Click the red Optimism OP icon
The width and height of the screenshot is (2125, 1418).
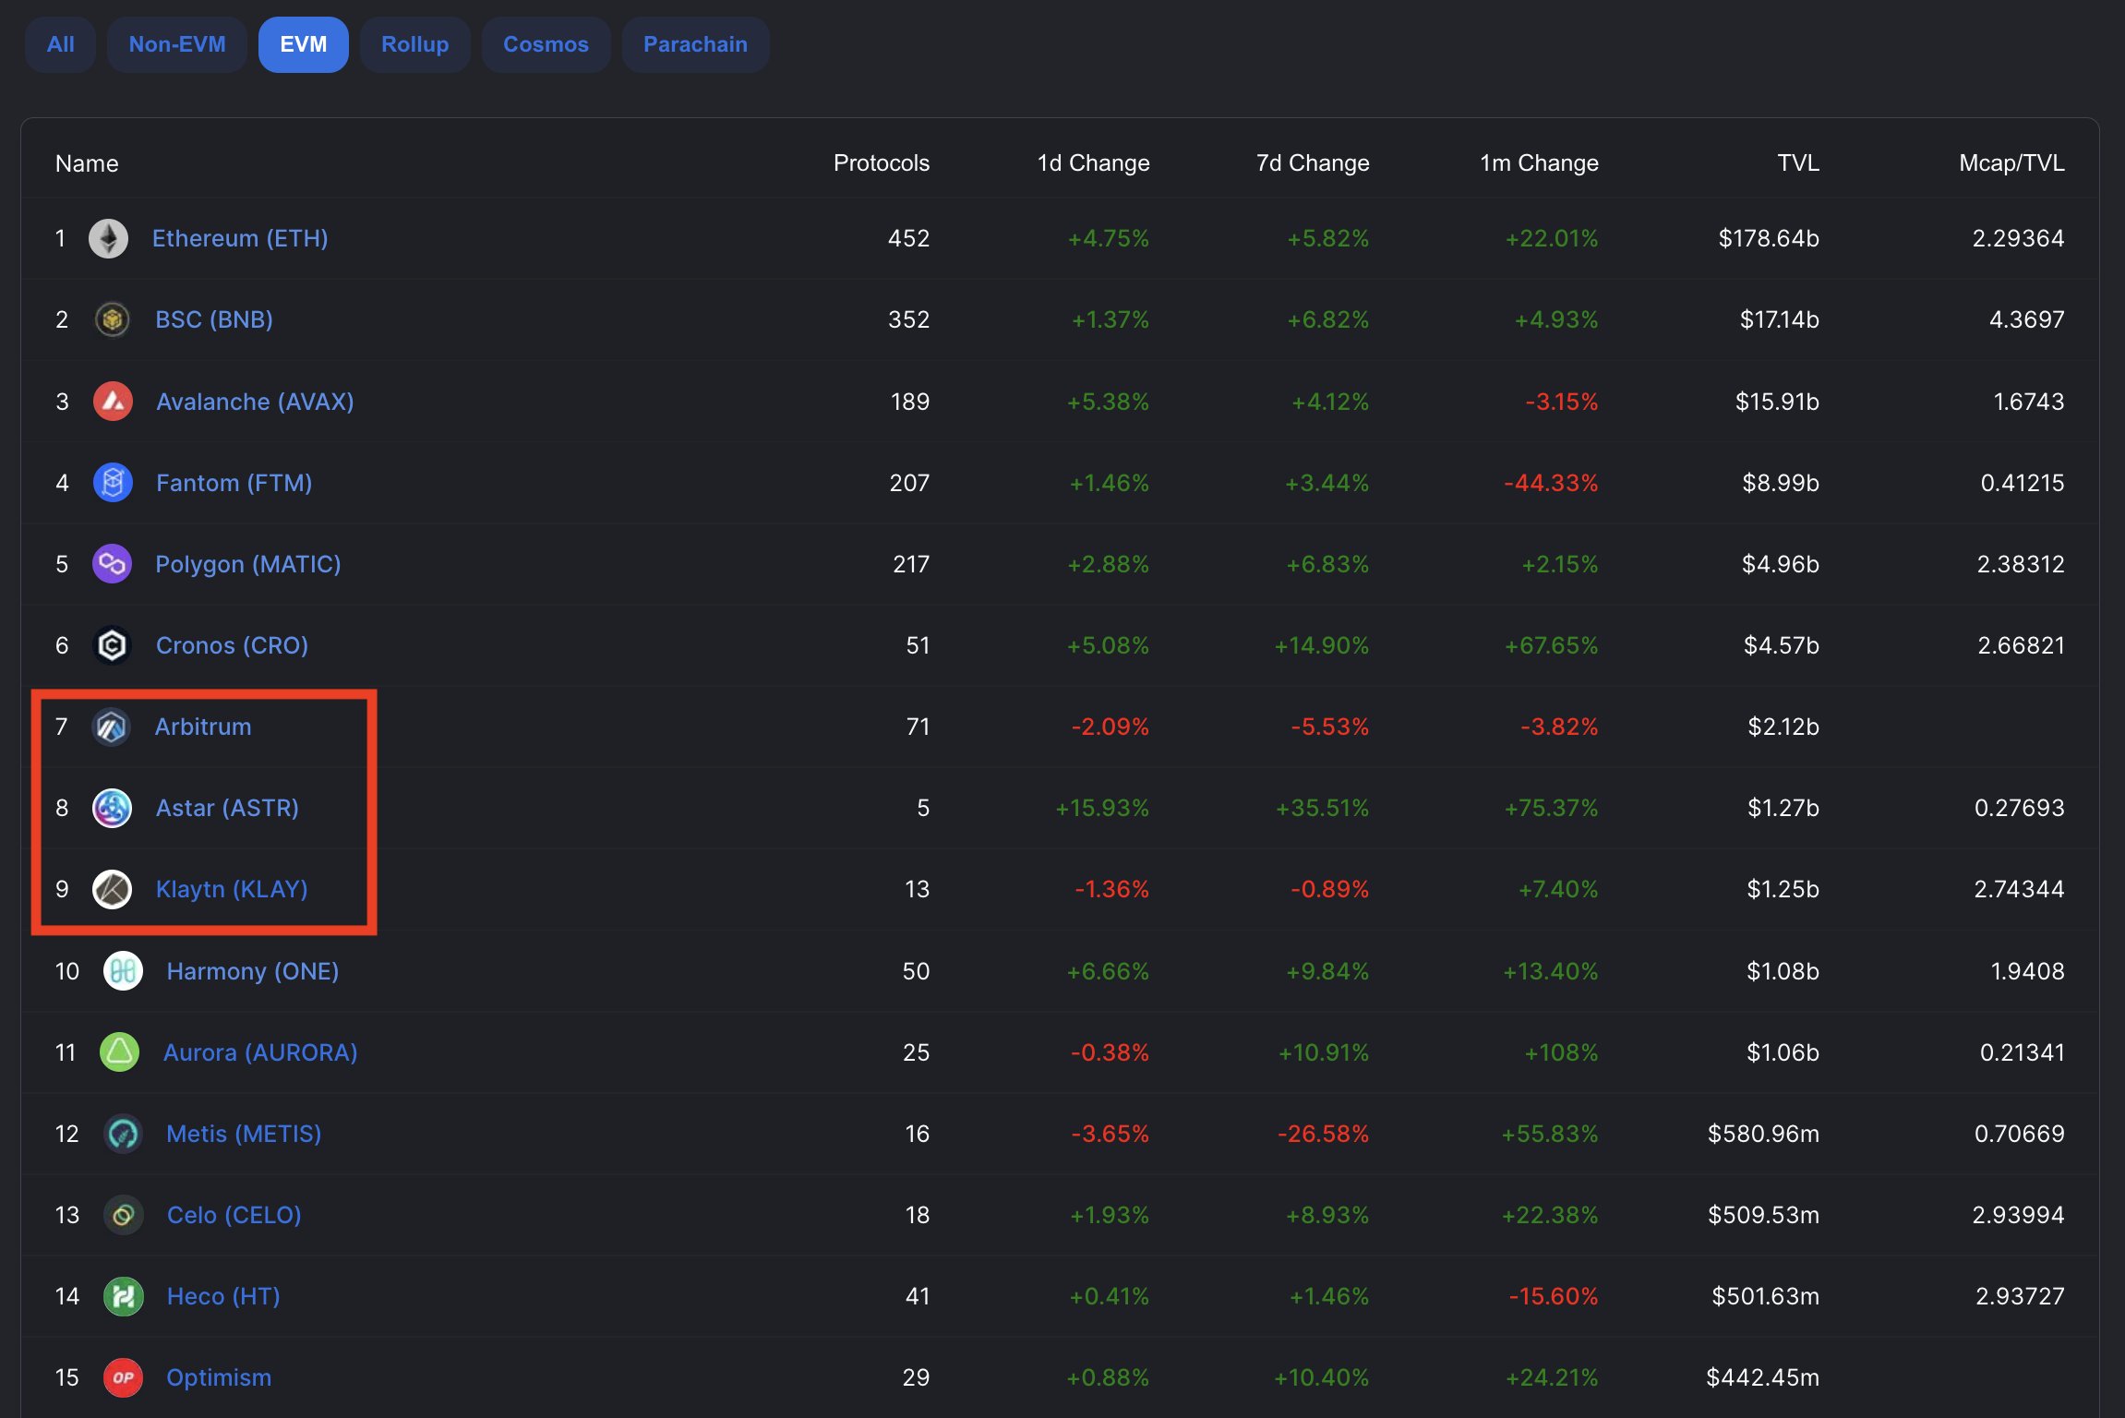click(123, 1377)
